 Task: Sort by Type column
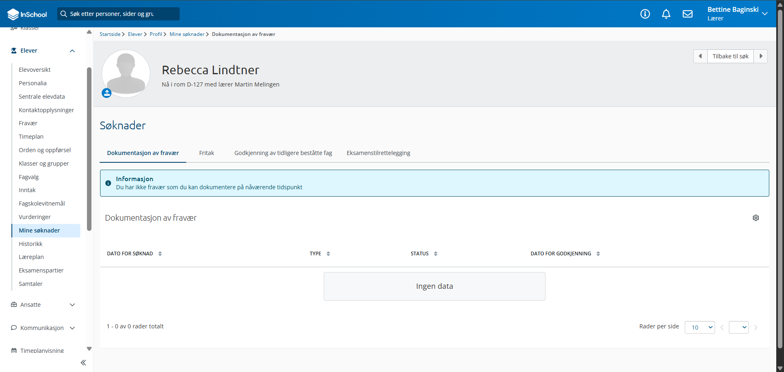click(328, 254)
